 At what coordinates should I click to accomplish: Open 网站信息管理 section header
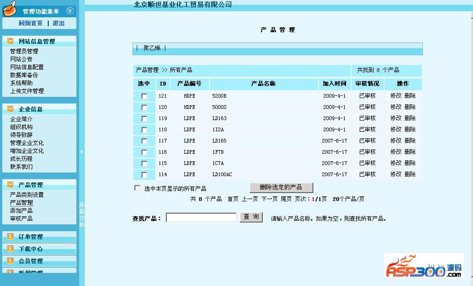(37, 41)
